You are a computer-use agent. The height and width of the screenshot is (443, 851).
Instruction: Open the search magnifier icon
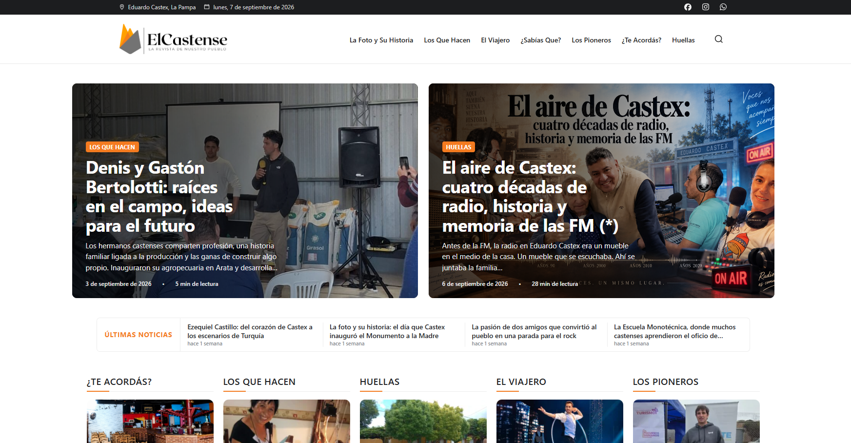[719, 39]
